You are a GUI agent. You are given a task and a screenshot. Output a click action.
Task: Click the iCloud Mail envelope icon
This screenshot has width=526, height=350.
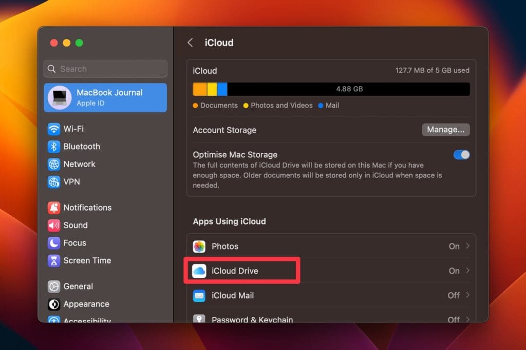(199, 296)
